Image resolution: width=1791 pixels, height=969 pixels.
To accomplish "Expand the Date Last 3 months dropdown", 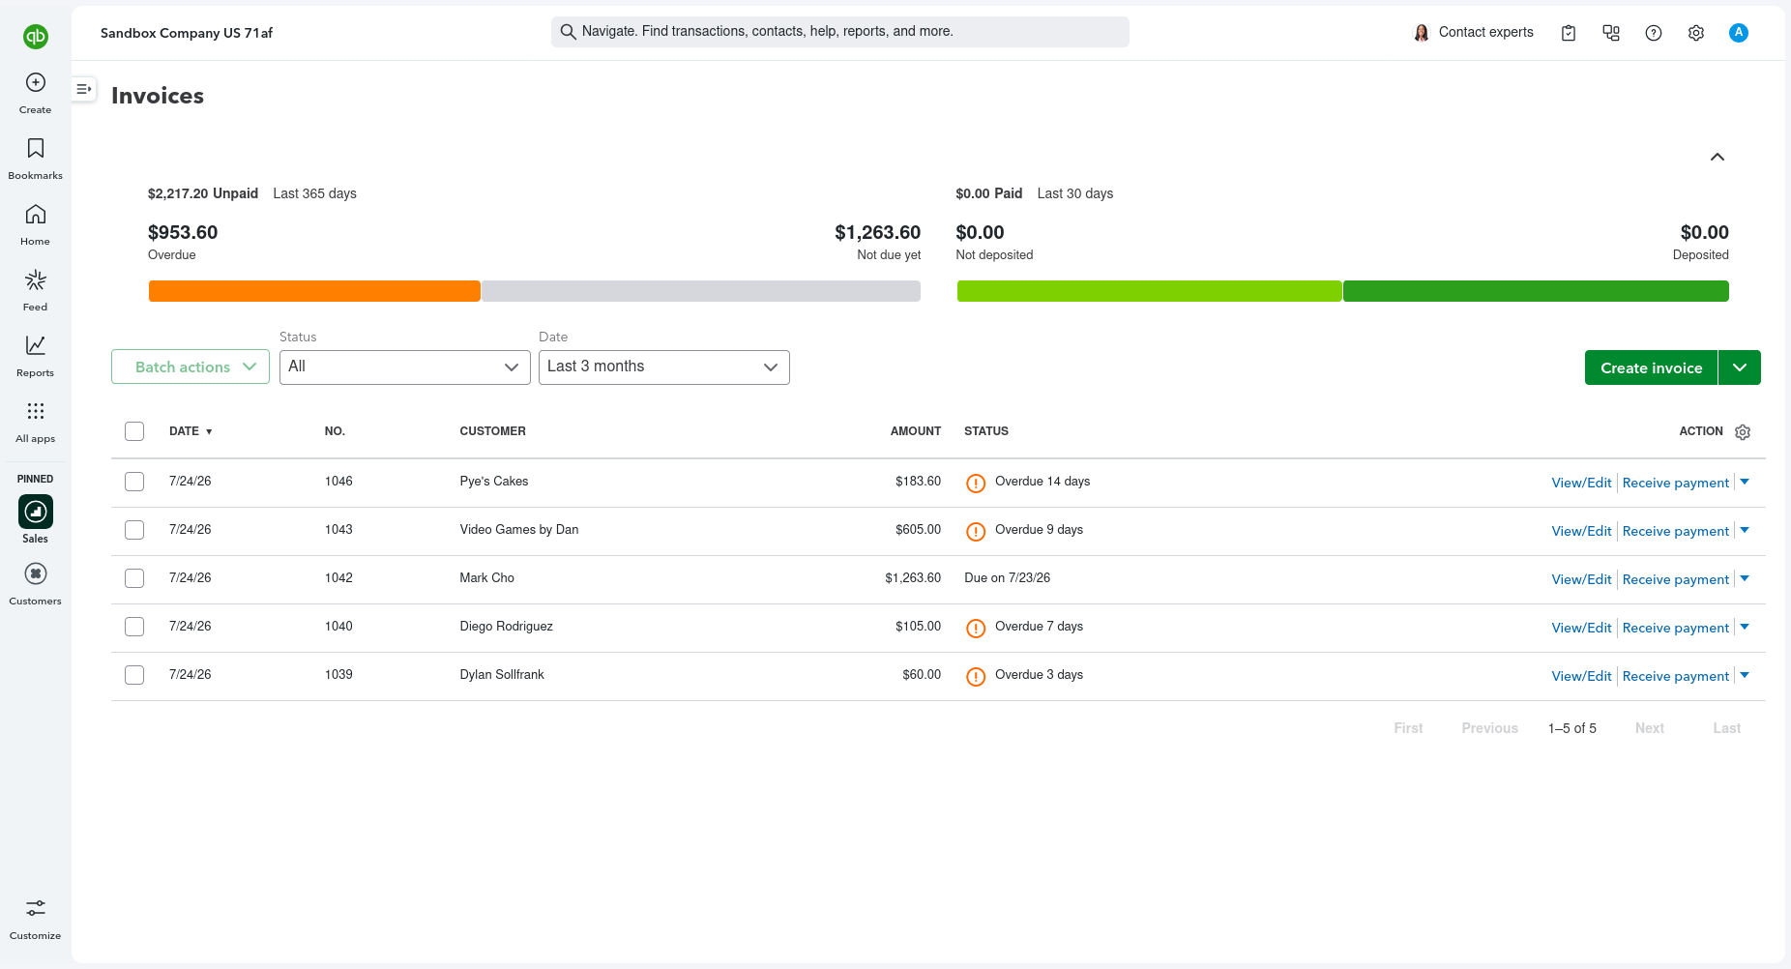I will tap(664, 367).
